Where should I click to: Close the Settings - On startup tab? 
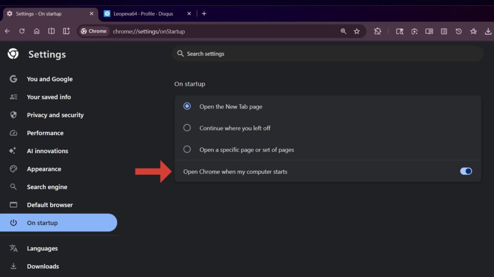click(91, 14)
